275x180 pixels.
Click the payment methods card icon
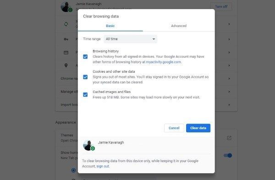[66, 52]
